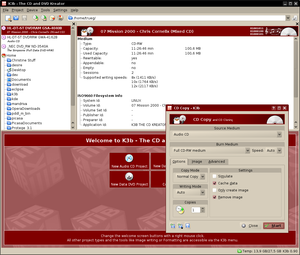This screenshot has height=255, width=300.
Task: Click the Temp folder icon in status bar
Action: [239, 251]
